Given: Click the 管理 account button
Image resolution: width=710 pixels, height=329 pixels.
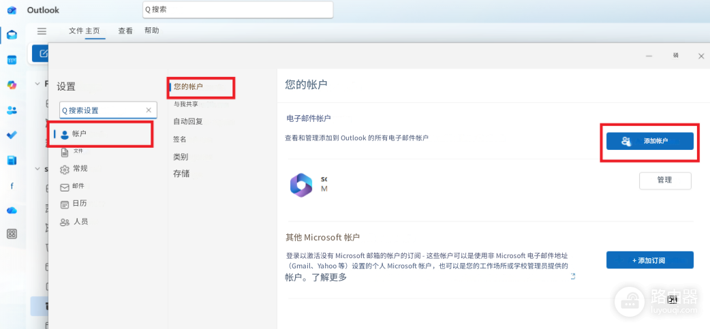Looking at the screenshot, I should click(x=665, y=180).
